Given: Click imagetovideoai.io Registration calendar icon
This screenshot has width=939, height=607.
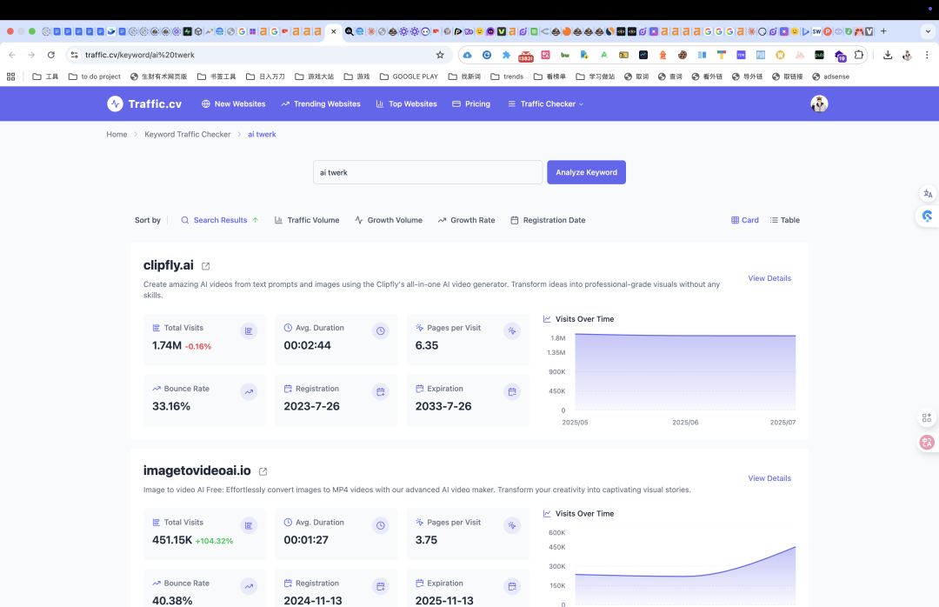Looking at the screenshot, I should [380, 587].
